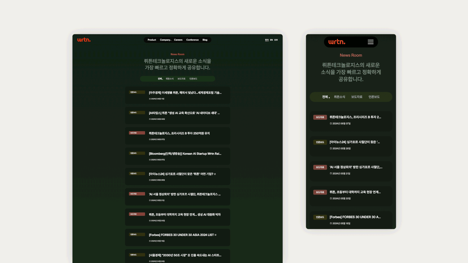Select the 전체 filter tab in mobile view
The image size is (468, 263).
[326, 97]
